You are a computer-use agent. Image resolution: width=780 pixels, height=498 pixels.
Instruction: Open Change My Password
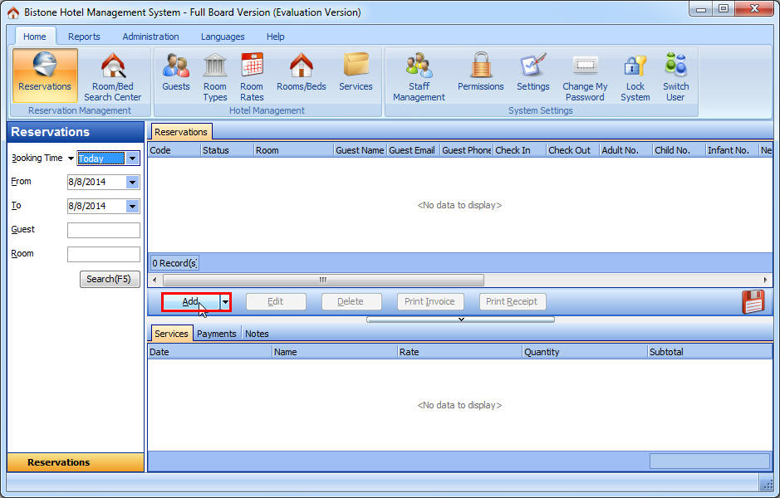pos(584,75)
